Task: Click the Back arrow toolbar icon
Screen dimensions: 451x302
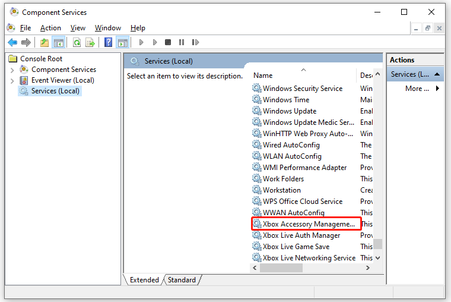Action: coord(12,42)
